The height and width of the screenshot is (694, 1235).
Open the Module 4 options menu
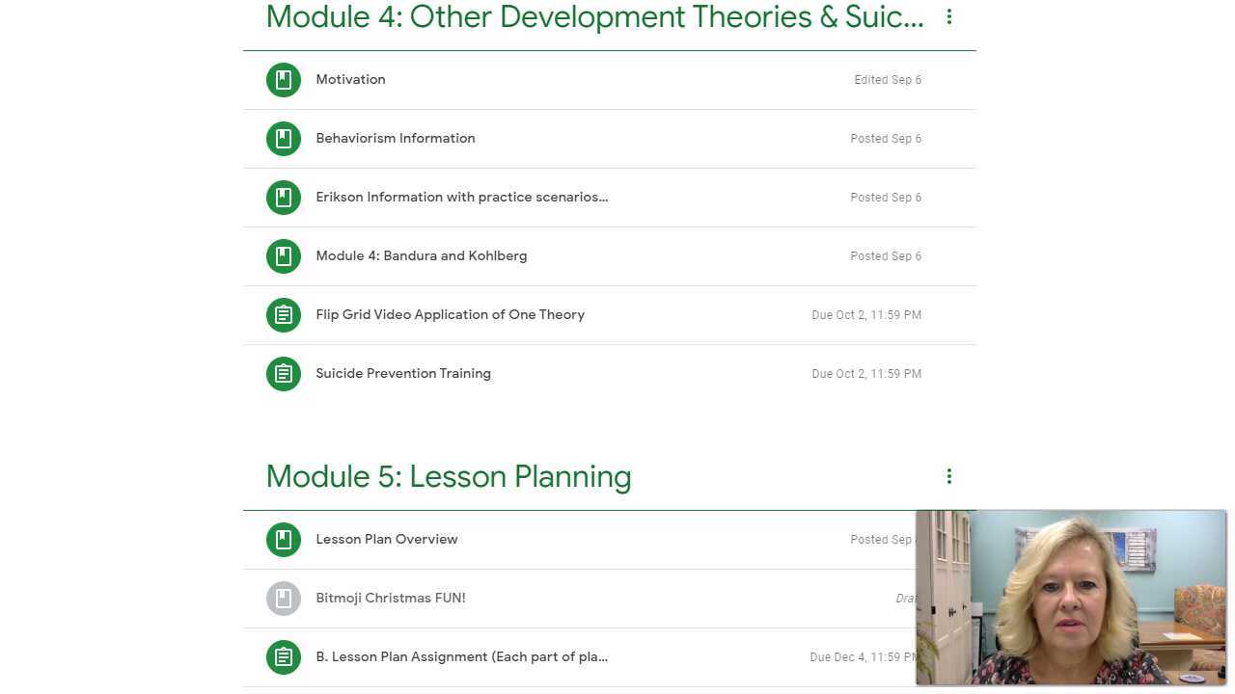tap(948, 16)
